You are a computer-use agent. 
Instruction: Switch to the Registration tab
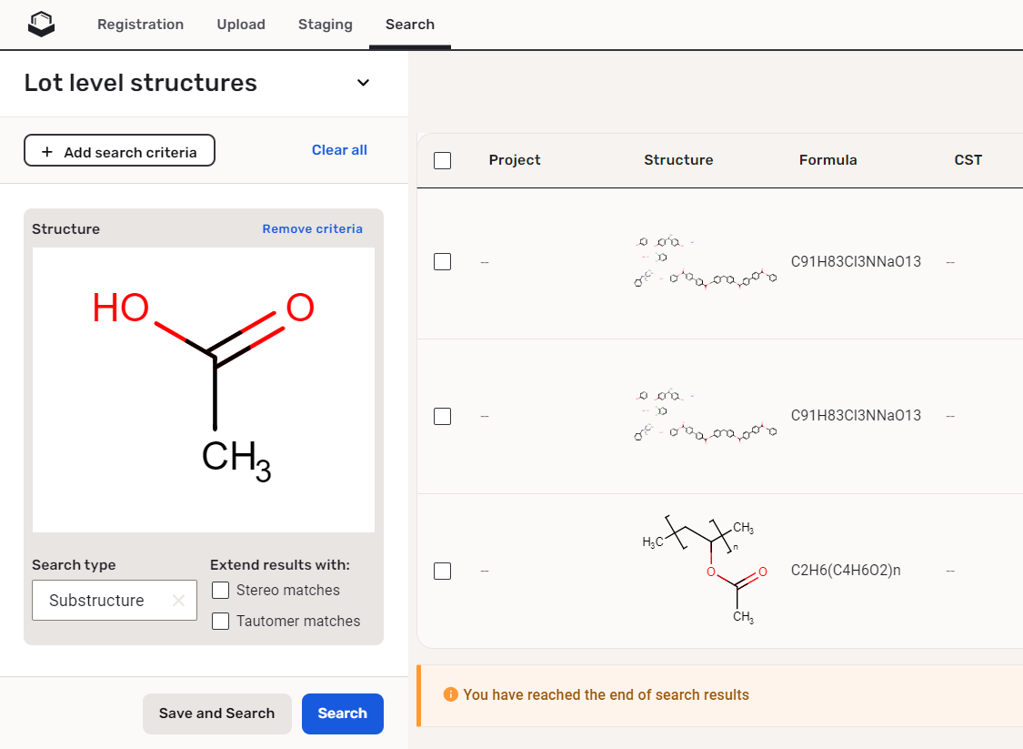tap(140, 25)
